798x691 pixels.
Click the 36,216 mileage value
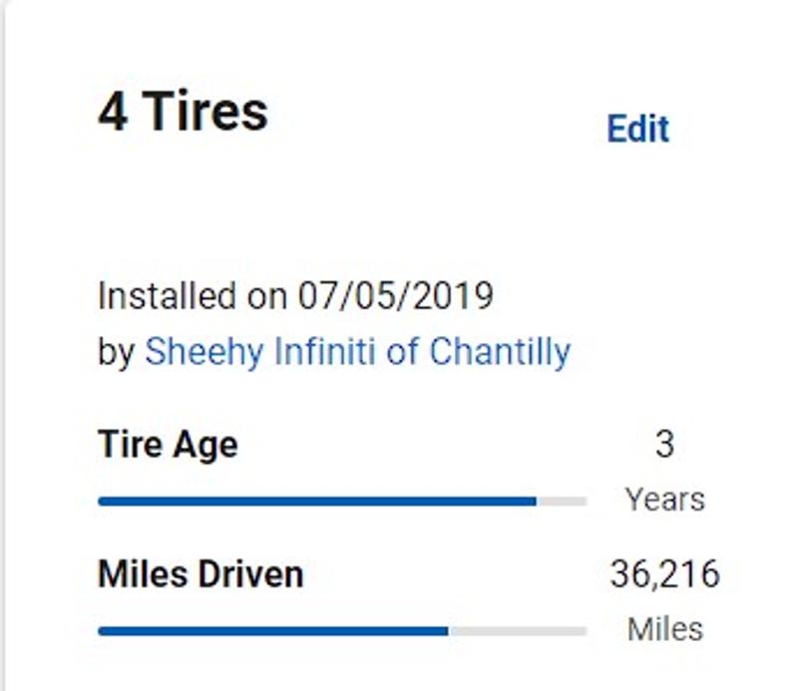(x=664, y=574)
